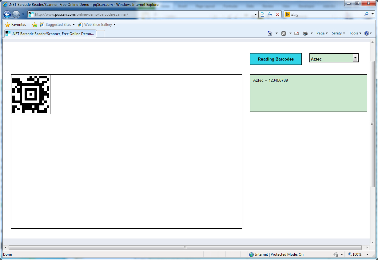Stop loading with the red X icon
The image size is (378, 260).
278,14
